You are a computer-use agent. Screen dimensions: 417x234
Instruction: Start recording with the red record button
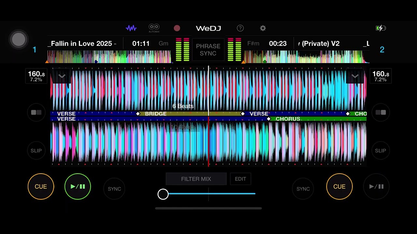[x=177, y=28]
